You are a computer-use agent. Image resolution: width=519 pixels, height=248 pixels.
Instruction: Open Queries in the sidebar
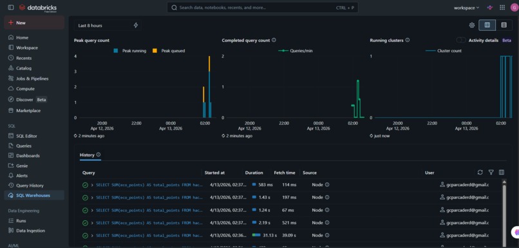[x=34, y=146]
